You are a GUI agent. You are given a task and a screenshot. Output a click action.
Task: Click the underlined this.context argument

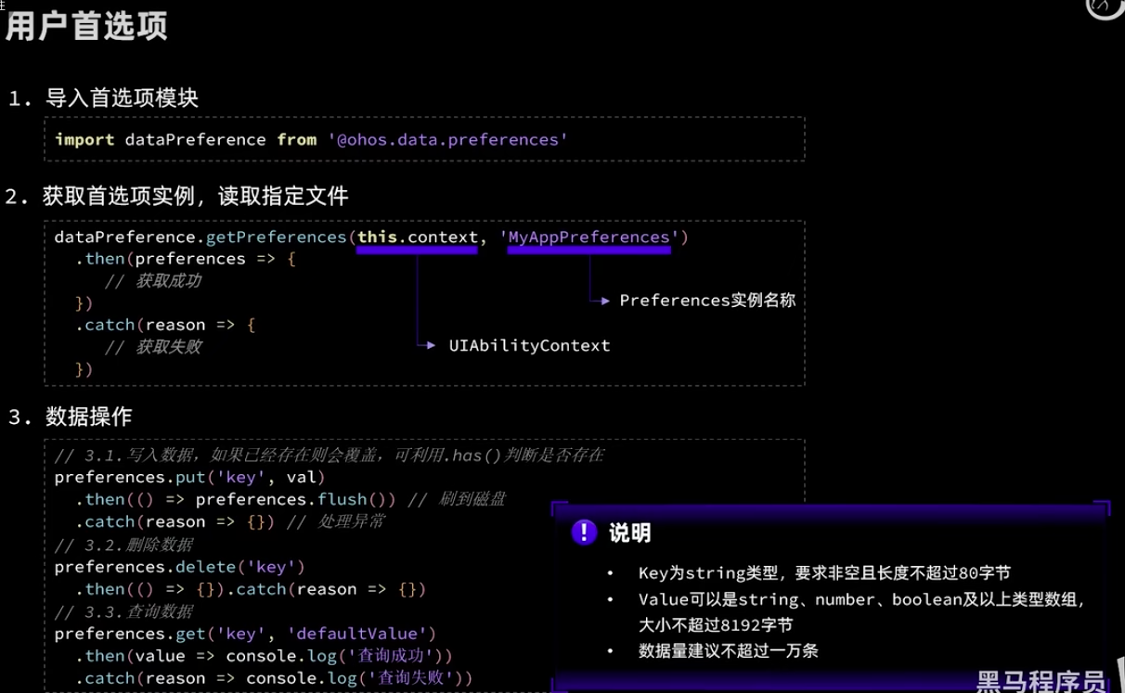(x=418, y=237)
